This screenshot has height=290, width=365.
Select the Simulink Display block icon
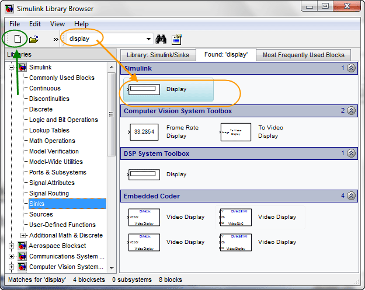coord(144,89)
